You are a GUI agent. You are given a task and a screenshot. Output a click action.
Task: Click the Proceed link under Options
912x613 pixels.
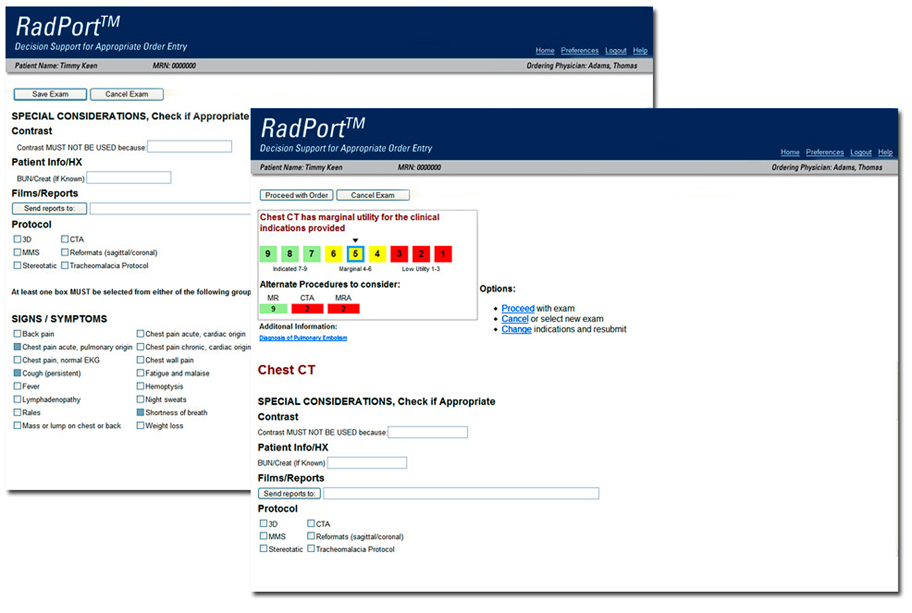(x=518, y=308)
